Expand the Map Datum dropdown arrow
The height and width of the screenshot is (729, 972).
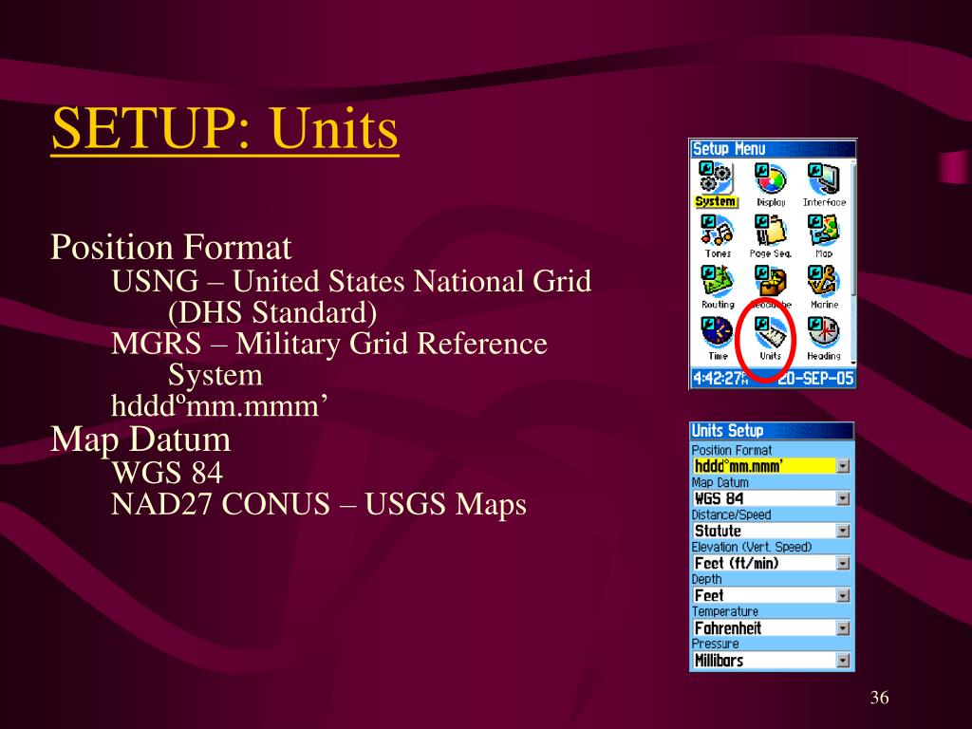pyautogui.click(x=843, y=498)
